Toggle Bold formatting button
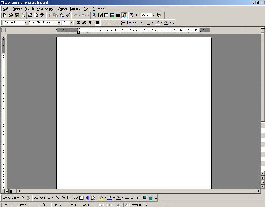 [x=78, y=23]
